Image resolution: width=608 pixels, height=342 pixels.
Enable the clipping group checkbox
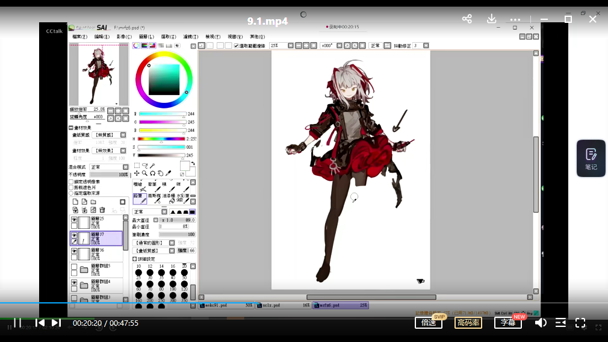[x=71, y=187]
